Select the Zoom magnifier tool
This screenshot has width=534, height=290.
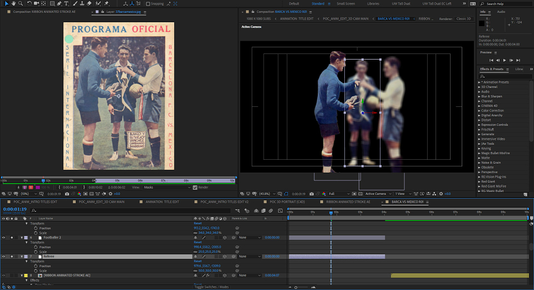[21, 3]
